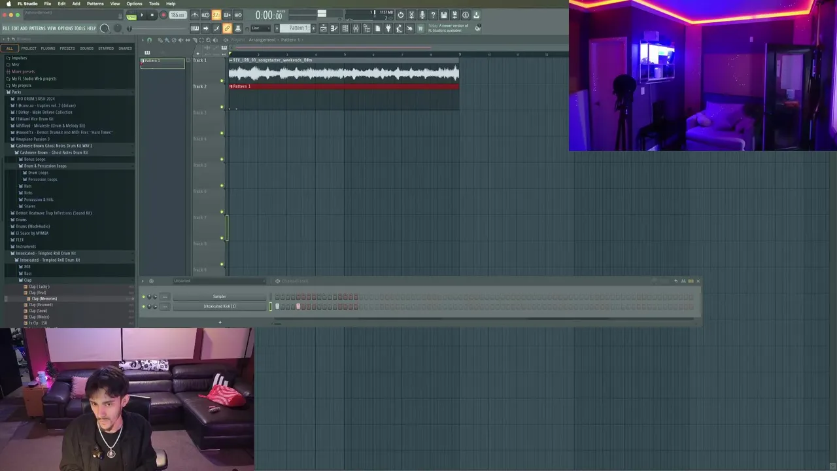Open the Playlist view toolbar icon
The width and height of the screenshot is (837, 471).
(324, 28)
